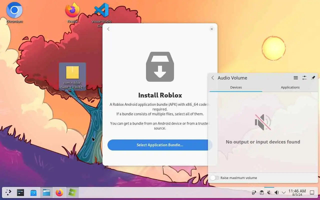
Task: Click the muted speaker placeholder icon
Action: [263, 122]
